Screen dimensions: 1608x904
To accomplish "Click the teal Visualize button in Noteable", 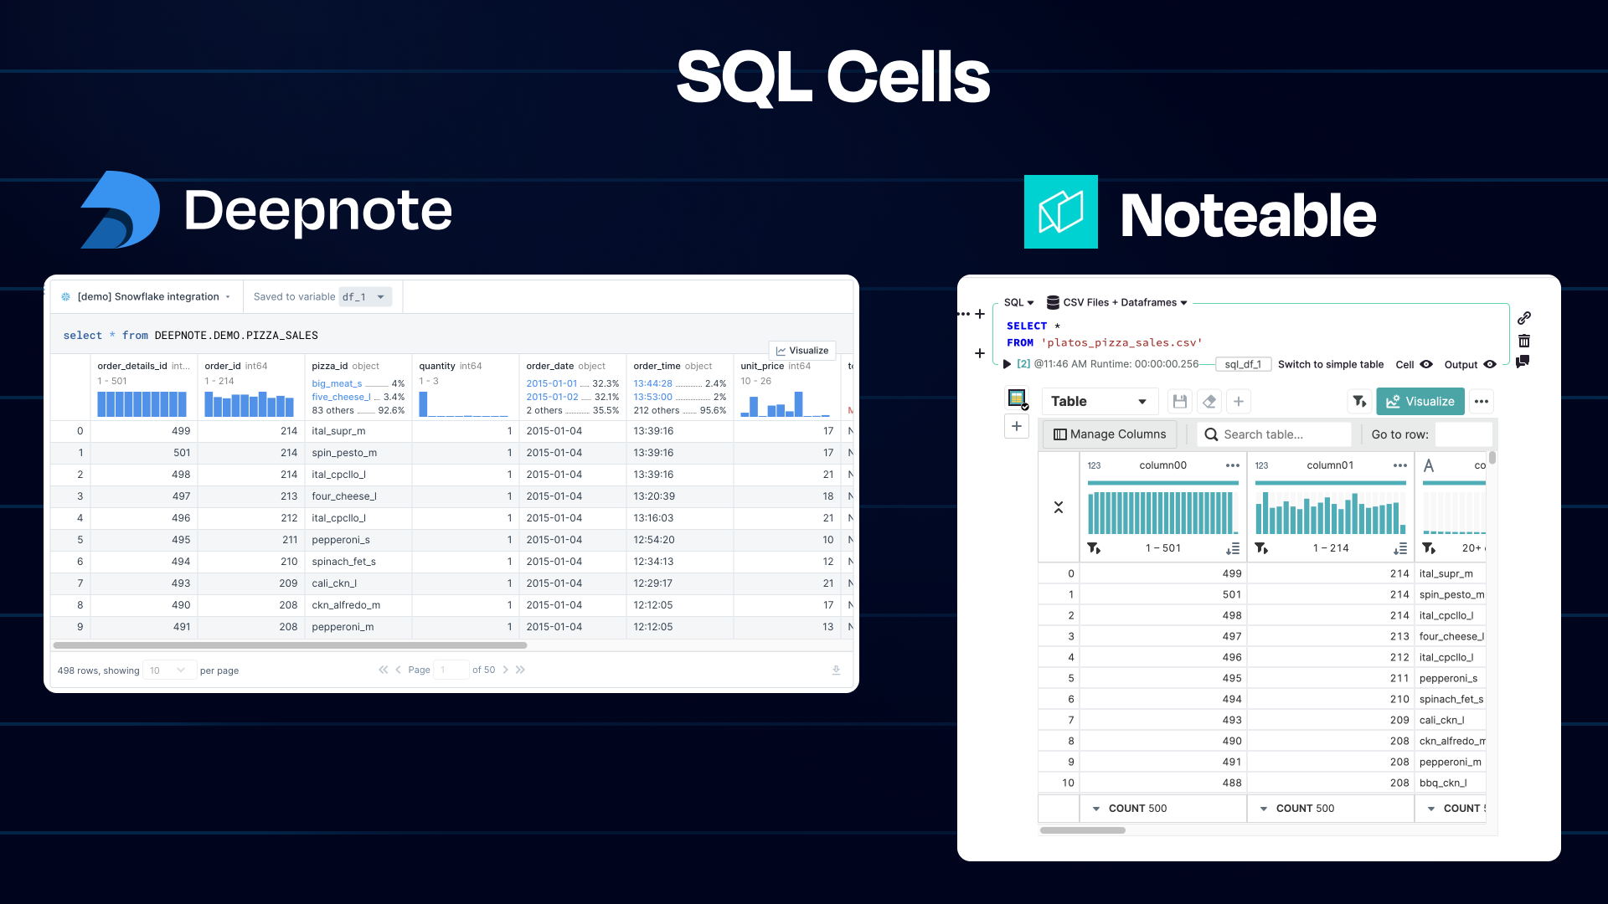I will (1420, 401).
